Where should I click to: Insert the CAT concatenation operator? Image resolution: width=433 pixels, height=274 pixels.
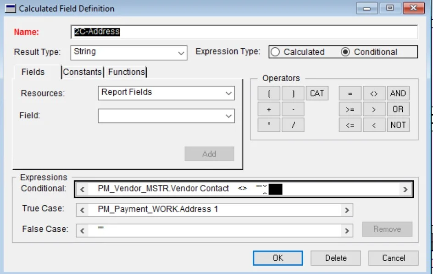tap(317, 93)
